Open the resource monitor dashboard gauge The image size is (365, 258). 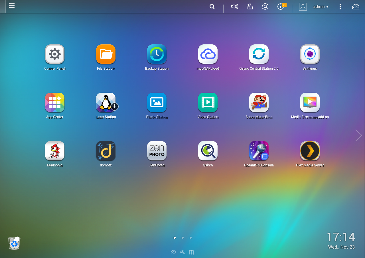point(356,7)
